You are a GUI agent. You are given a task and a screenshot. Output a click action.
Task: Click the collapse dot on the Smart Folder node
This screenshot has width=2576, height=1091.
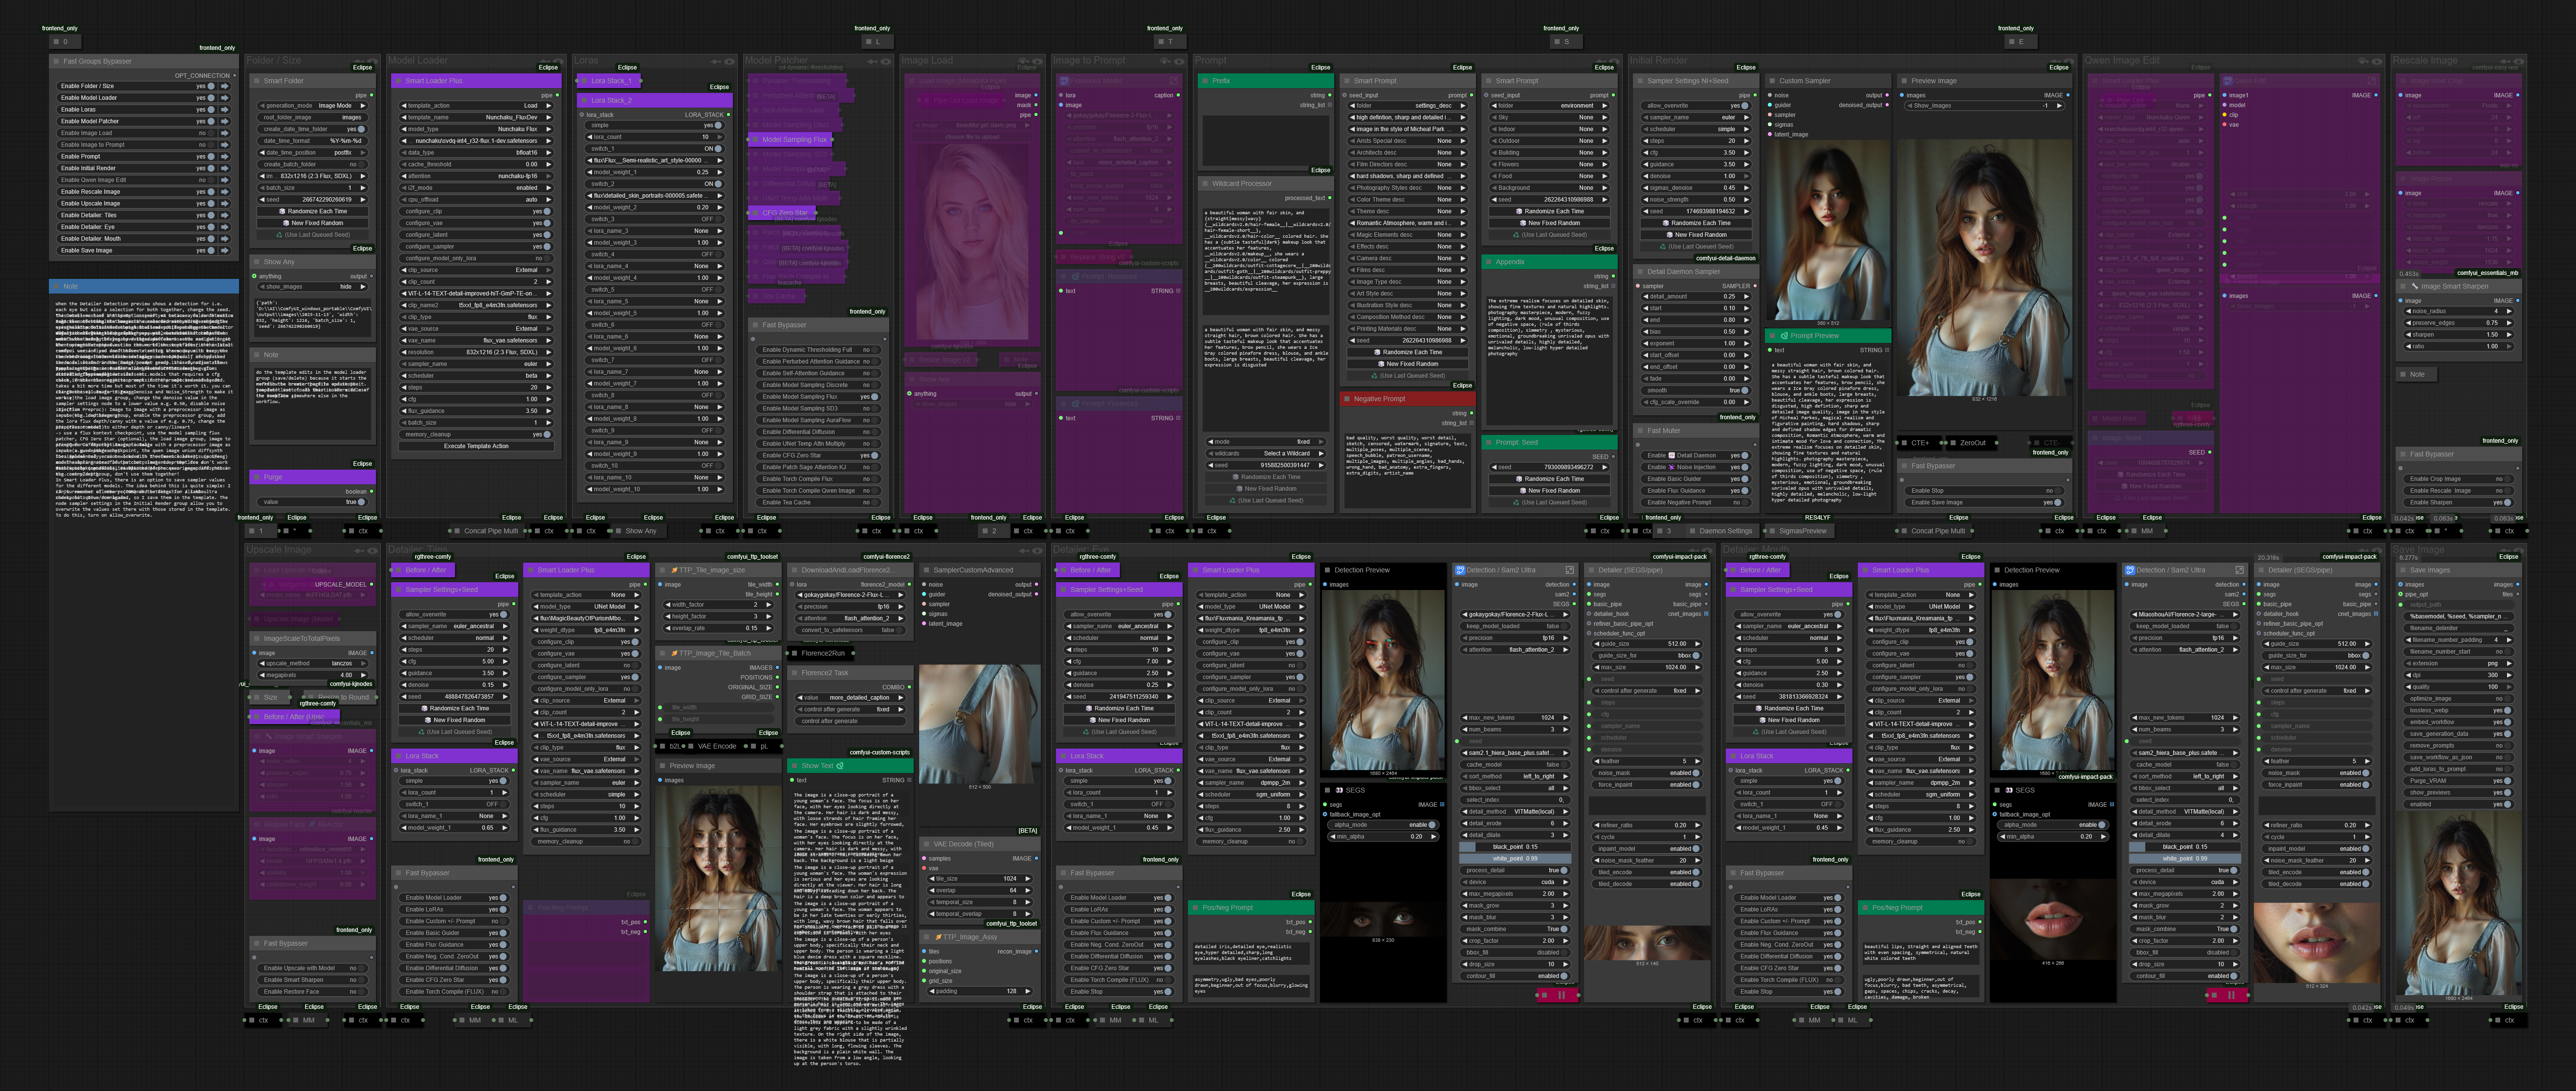[x=257, y=81]
